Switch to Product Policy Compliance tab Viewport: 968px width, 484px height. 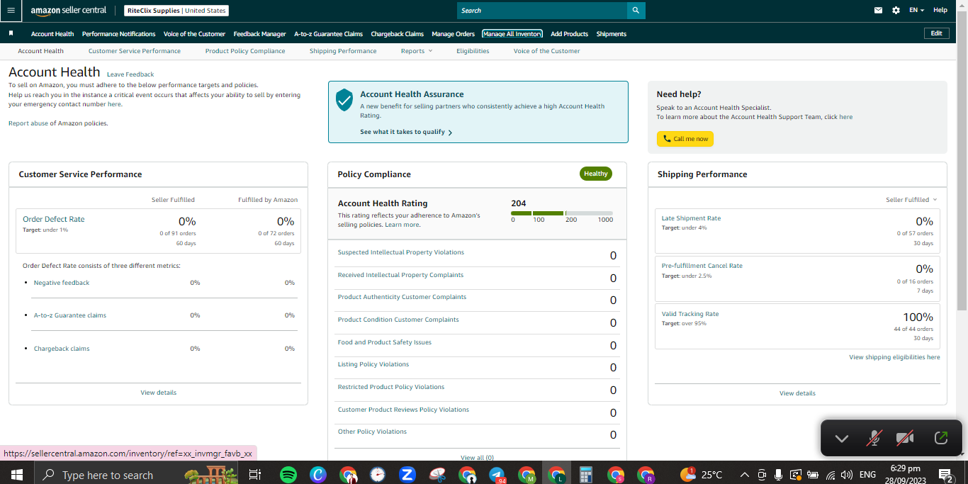click(x=245, y=51)
